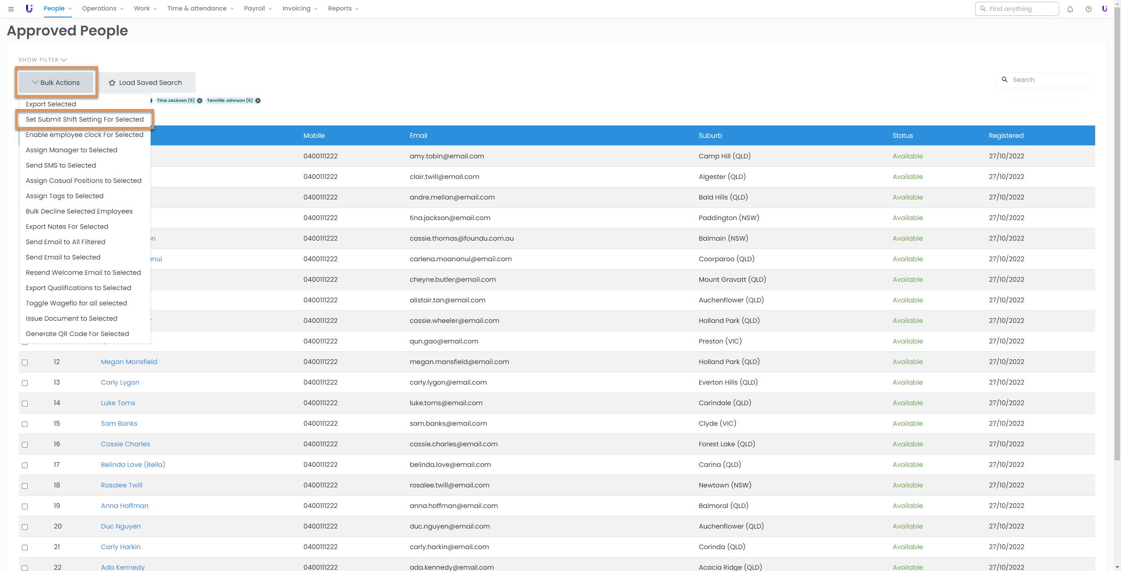Viewport: 1121px width, 571px height.
Task: Click star icon on Load Saved Search
Action: [112, 83]
